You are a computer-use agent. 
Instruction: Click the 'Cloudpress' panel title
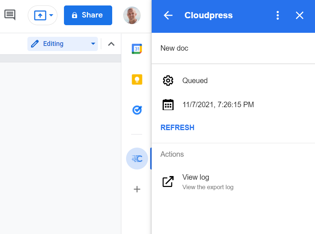209,15
